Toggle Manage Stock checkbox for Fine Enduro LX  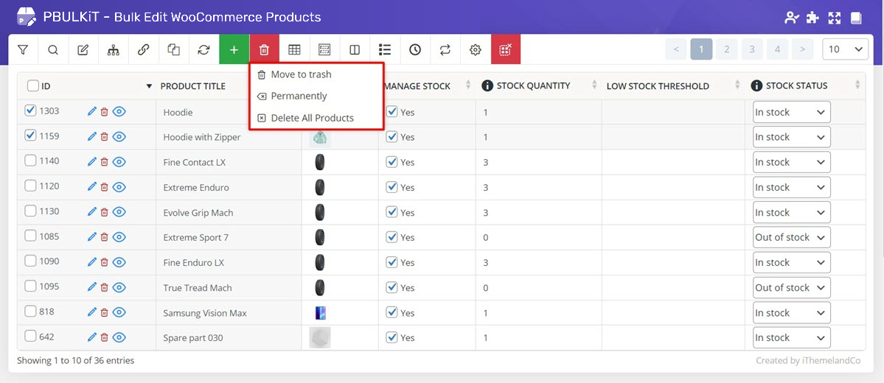(x=391, y=262)
